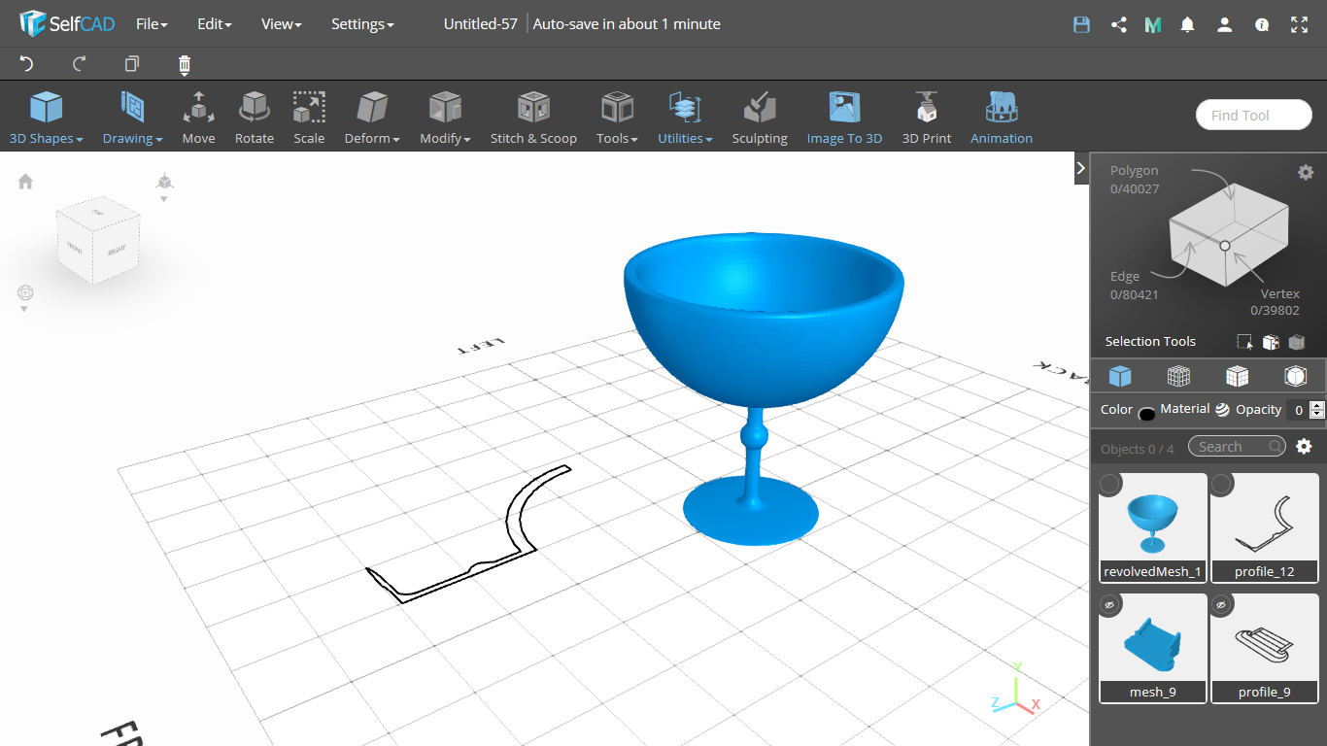Tick the revolvedMesh_1 selection circle
Screen dimensions: 1327x746
pos(1109,484)
